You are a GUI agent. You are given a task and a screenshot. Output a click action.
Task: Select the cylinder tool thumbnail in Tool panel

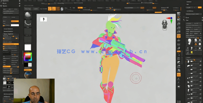tap(196, 40)
